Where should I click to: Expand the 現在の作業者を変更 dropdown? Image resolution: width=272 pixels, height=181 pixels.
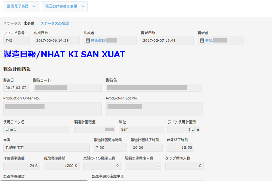tap(64, 6)
